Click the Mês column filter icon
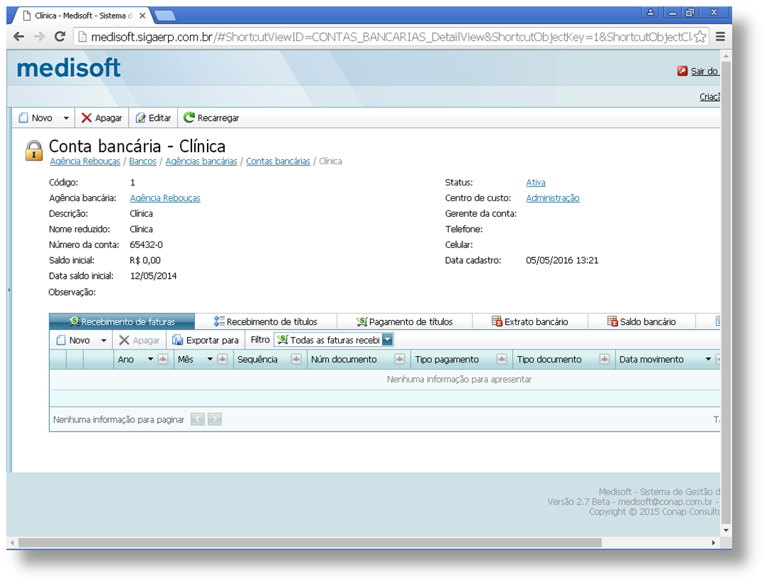 pyautogui.click(x=223, y=359)
